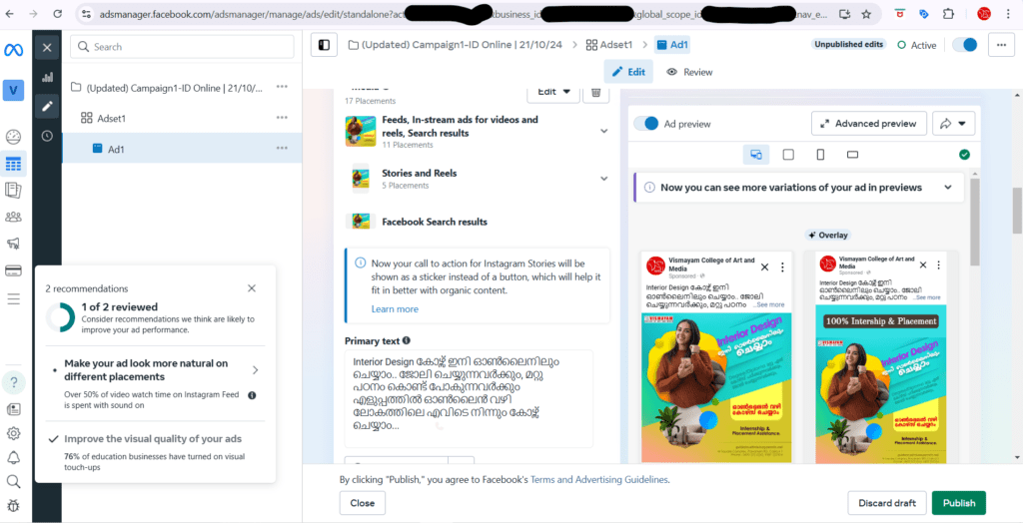Select the landscape preview icon
The width and height of the screenshot is (1023, 523).
tap(852, 155)
